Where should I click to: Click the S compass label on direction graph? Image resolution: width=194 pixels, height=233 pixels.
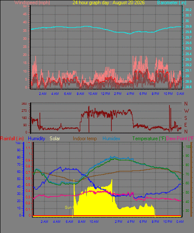[x=186, y=118]
